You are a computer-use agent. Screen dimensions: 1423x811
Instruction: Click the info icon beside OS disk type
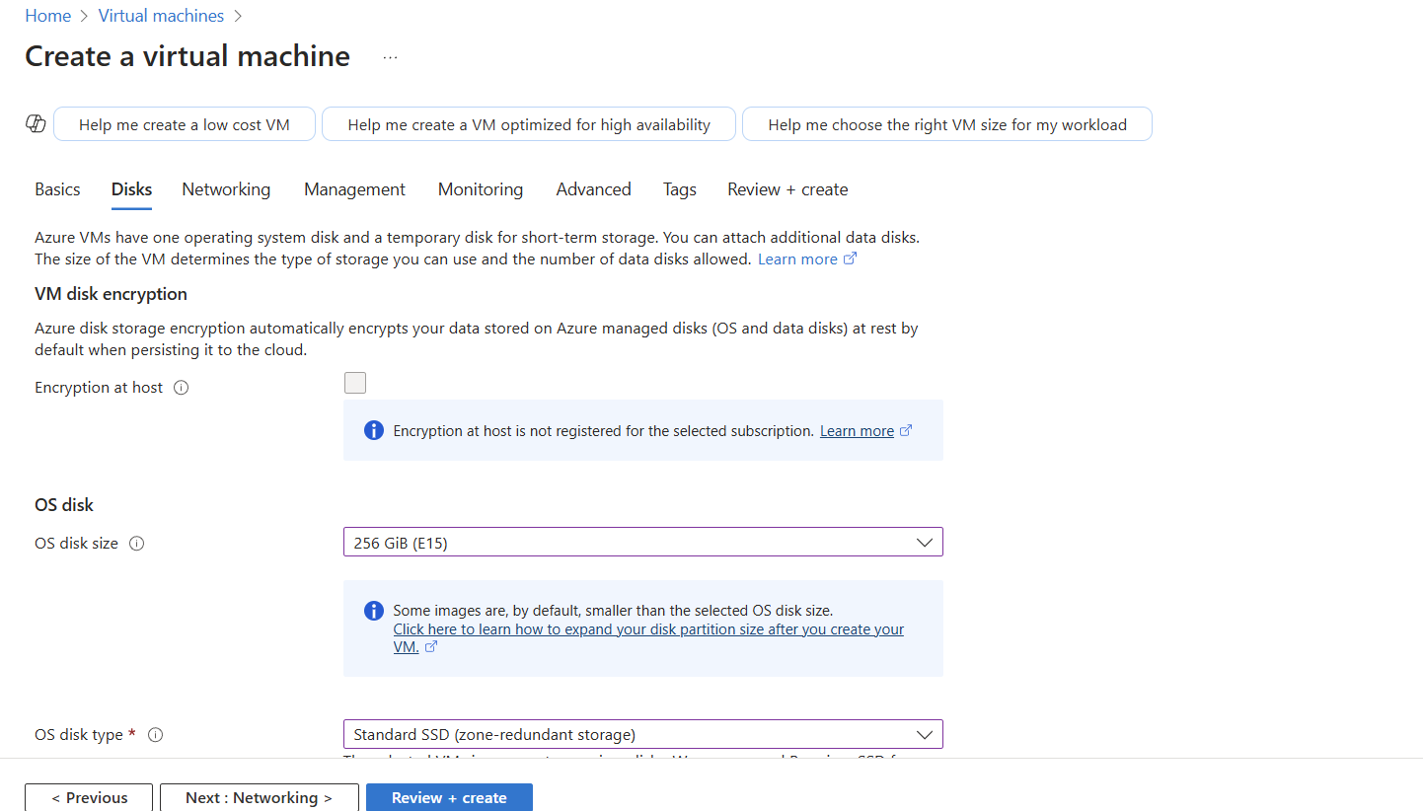click(x=155, y=735)
